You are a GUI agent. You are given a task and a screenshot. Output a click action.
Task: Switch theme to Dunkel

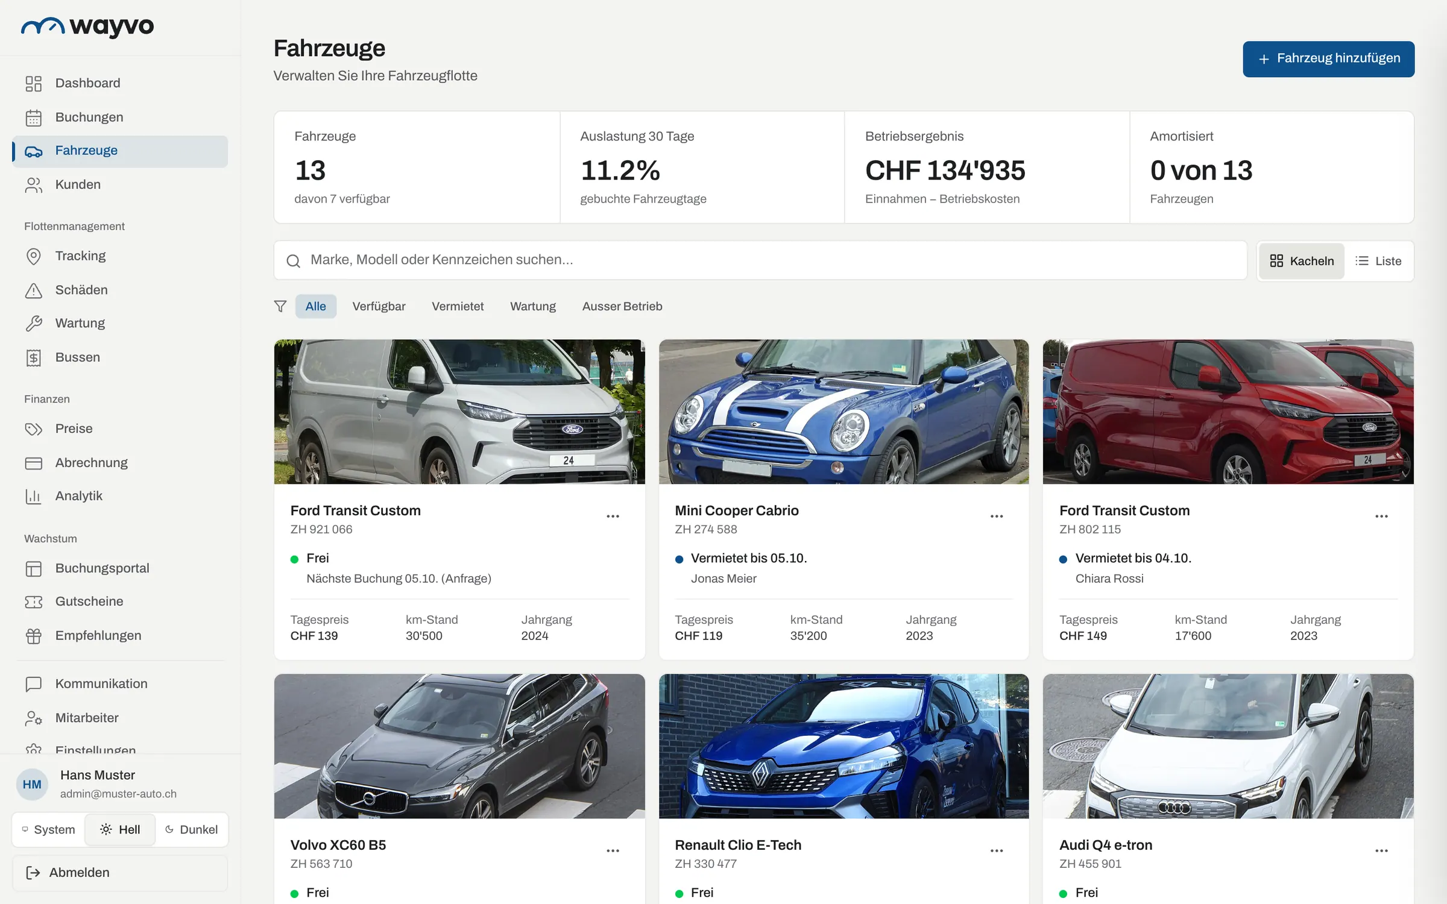pos(191,829)
